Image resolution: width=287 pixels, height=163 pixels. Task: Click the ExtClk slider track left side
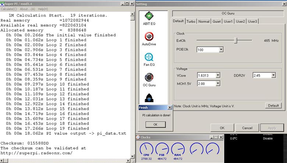(x=215, y=40)
